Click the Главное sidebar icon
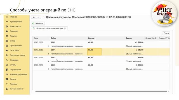The height and width of the screenshot is (100, 179). pos(7,17)
